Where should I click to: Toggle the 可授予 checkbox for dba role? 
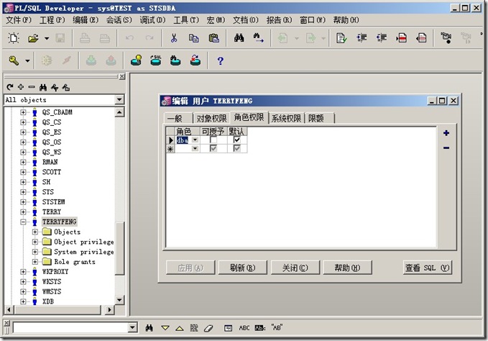[x=213, y=140]
